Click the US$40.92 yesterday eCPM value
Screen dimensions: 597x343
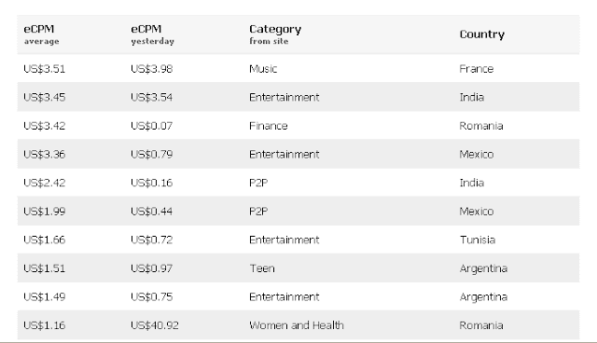click(x=155, y=325)
